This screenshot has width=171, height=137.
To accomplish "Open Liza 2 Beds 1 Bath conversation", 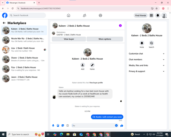I will point(24,50).
